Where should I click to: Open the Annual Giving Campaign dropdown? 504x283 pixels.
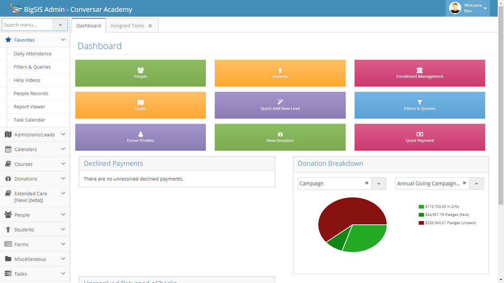pyautogui.click(x=476, y=183)
